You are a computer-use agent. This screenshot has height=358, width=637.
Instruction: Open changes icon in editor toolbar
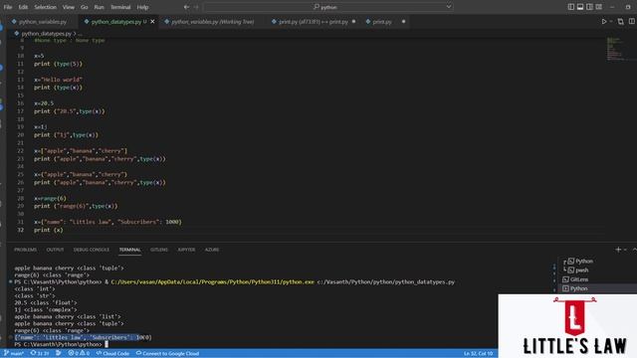(620, 22)
